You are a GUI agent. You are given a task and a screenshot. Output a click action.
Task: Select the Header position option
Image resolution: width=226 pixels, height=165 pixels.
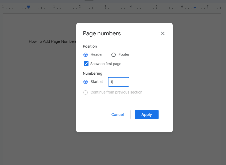click(x=86, y=55)
